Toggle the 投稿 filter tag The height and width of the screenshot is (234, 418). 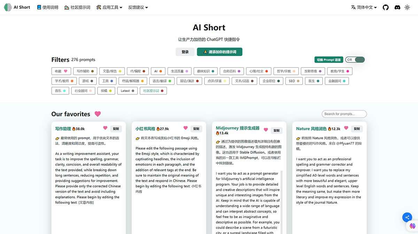tap(106, 91)
